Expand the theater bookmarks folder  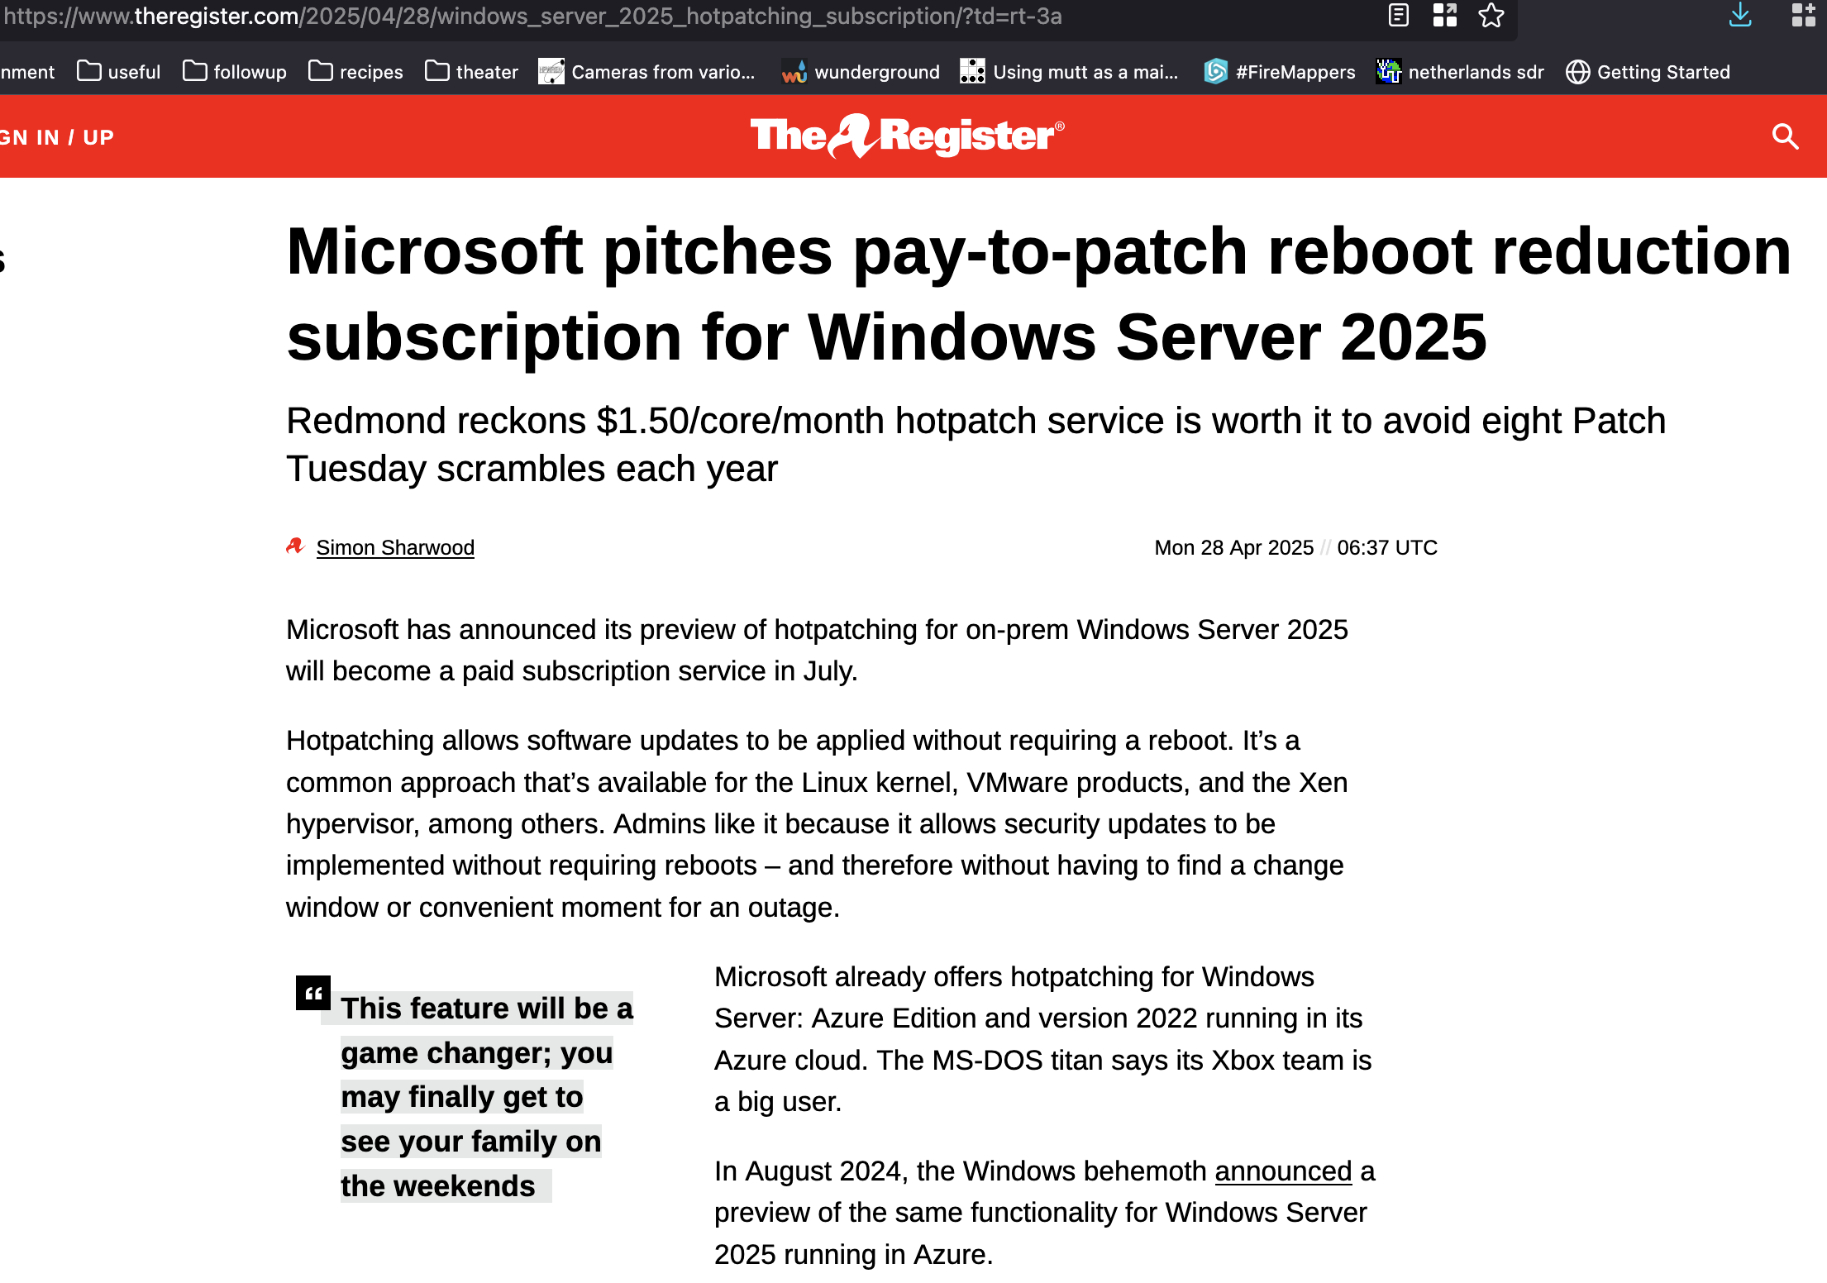click(x=472, y=72)
